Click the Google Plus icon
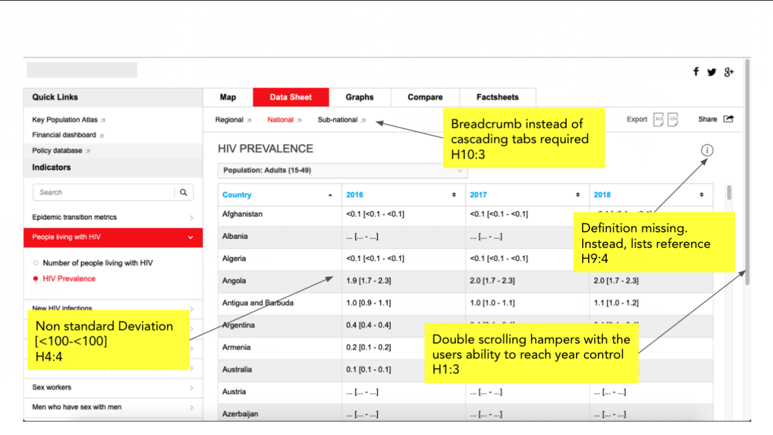This screenshot has width=773, height=435. pos(729,72)
